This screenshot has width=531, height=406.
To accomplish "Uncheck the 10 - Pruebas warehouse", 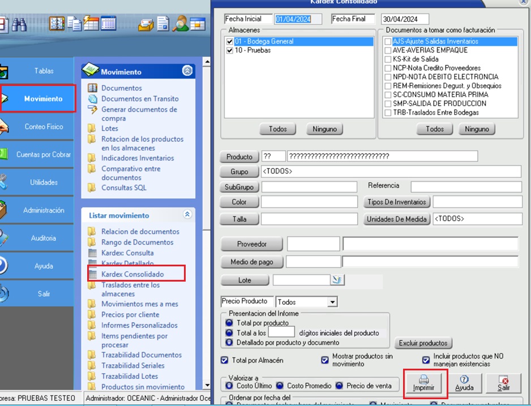I will 229,50.
